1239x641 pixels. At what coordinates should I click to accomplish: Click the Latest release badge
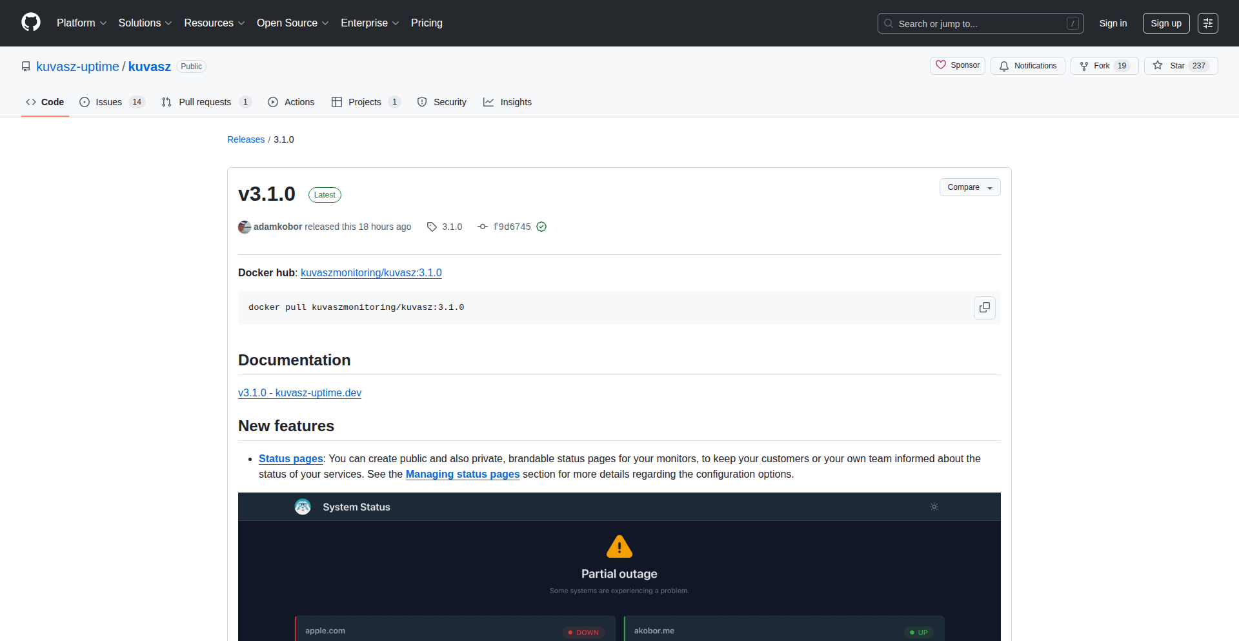pos(325,195)
